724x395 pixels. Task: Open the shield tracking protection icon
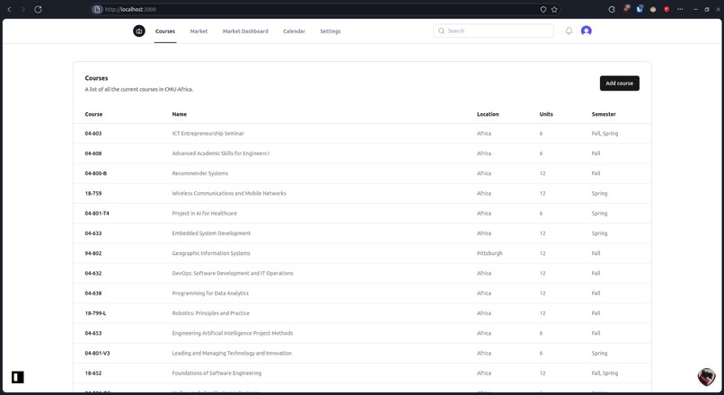click(543, 9)
